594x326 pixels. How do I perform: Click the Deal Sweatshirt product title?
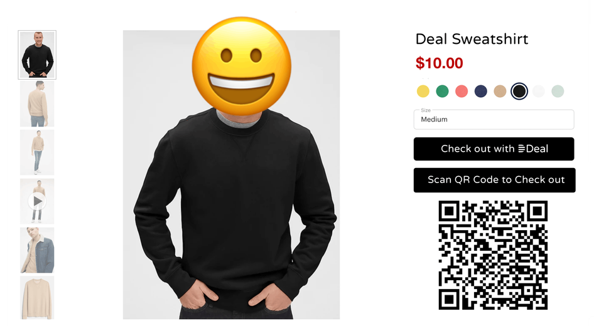(x=472, y=39)
